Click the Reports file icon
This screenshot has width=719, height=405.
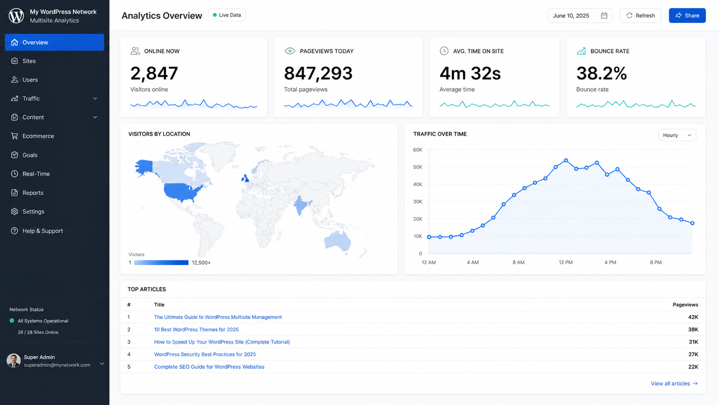[x=15, y=193]
